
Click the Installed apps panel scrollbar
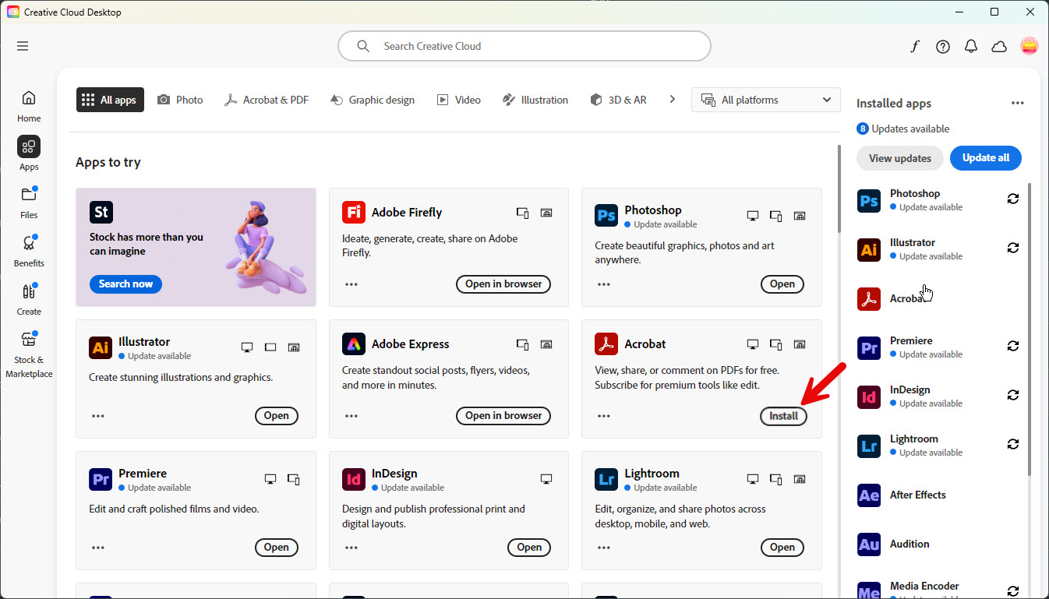[x=1030, y=329]
